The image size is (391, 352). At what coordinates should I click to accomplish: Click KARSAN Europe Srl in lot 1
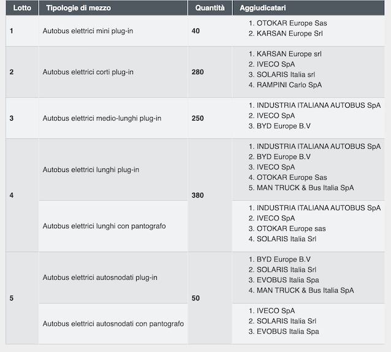click(x=289, y=34)
